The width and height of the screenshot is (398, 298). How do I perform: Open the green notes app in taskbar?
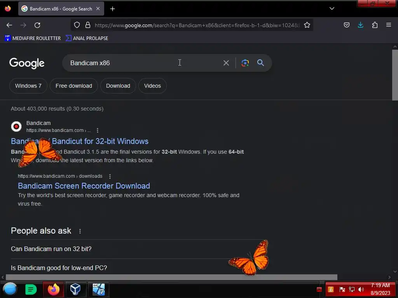31,289
